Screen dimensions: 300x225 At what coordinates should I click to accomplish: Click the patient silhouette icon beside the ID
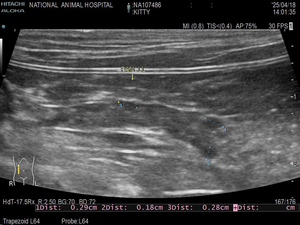[128, 8]
